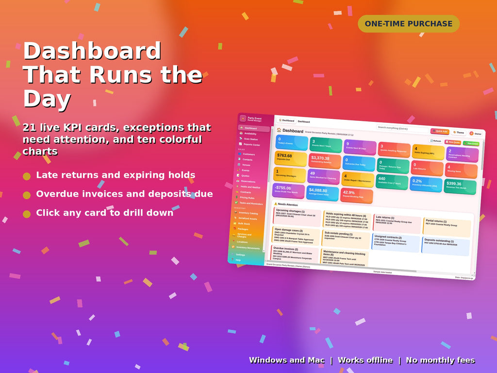Click the Quick Add button
497x373 pixels.
tap(440, 131)
